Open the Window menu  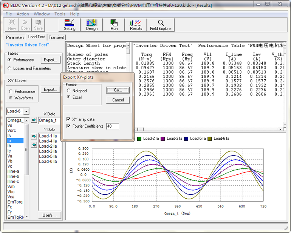coord(42,14)
